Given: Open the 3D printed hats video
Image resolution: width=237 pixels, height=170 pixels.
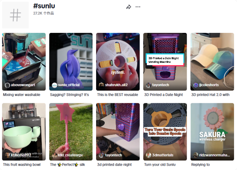Looking at the screenshot, I should tap(212, 62).
